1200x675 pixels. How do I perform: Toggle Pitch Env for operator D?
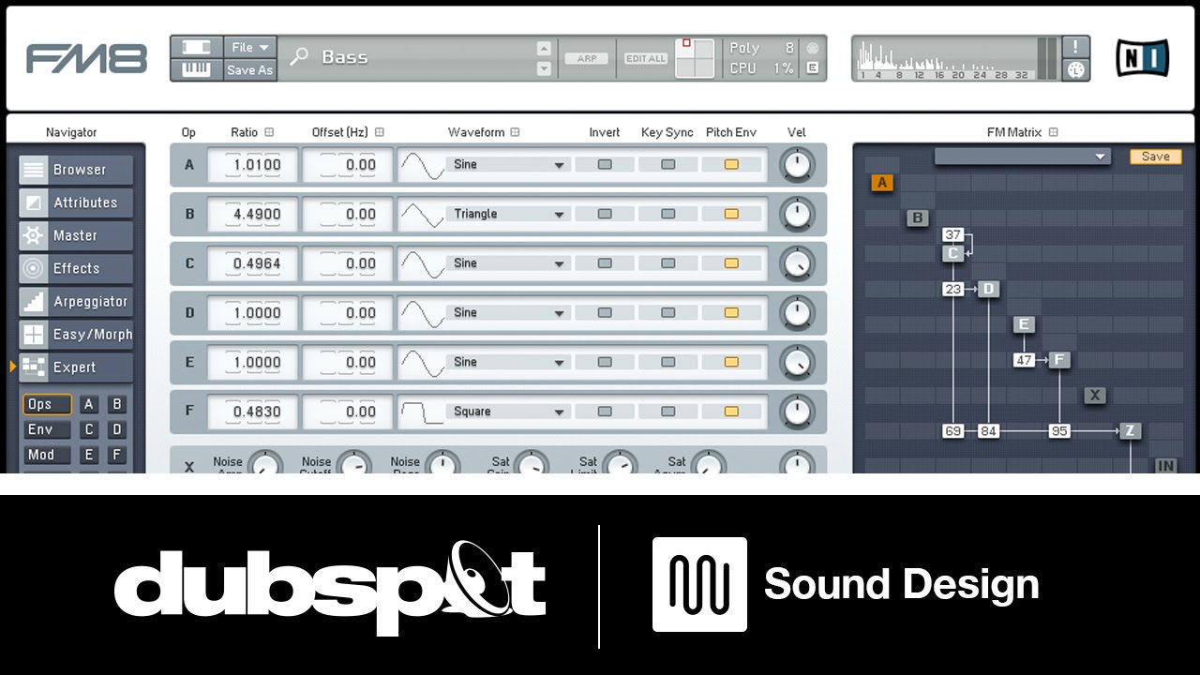[x=732, y=313]
